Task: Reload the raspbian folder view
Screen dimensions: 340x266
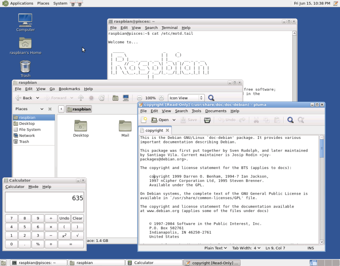Action: tap(101, 98)
